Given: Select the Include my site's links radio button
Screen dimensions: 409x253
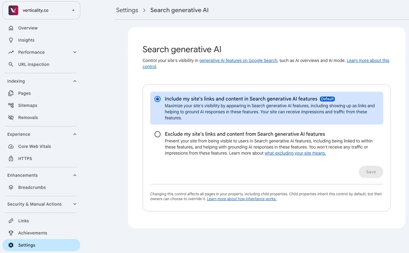Looking at the screenshot, I should [158, 99].
